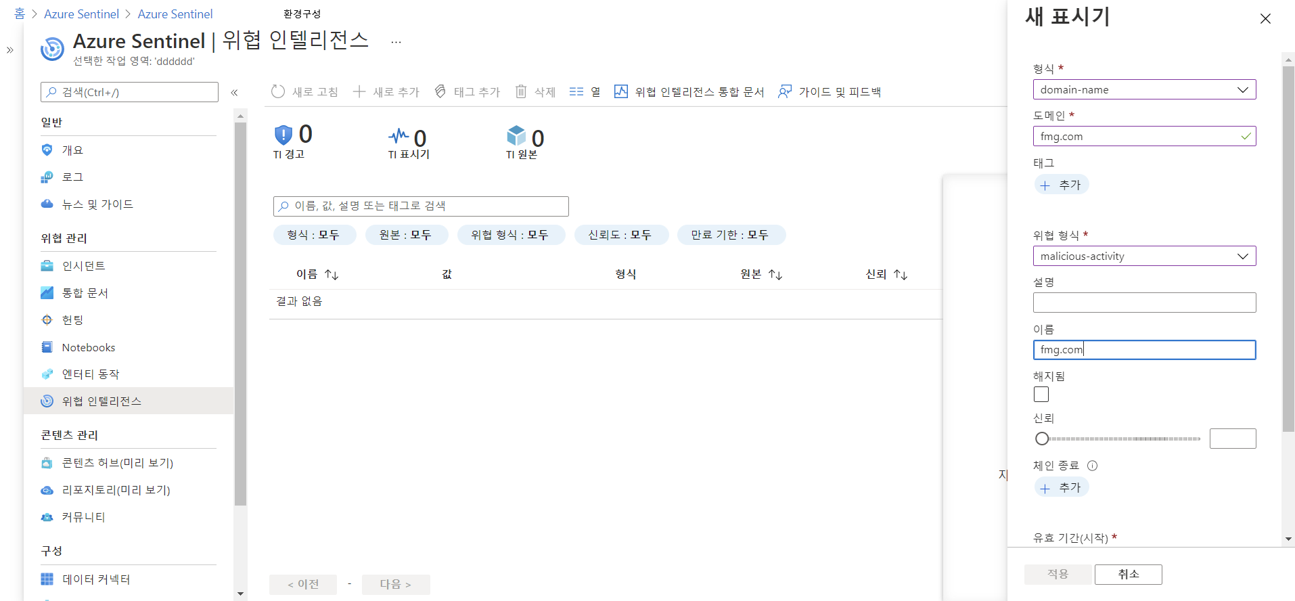Click the 홈 breadcrumb link

coord(20,14)
